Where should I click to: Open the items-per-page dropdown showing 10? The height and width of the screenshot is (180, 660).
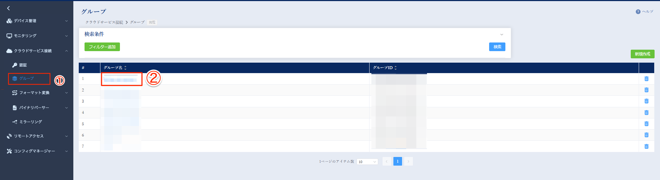click(x=367, y=162)
